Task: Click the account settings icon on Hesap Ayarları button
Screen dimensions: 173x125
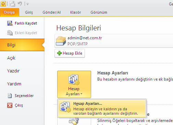Action: pos(74,79)
